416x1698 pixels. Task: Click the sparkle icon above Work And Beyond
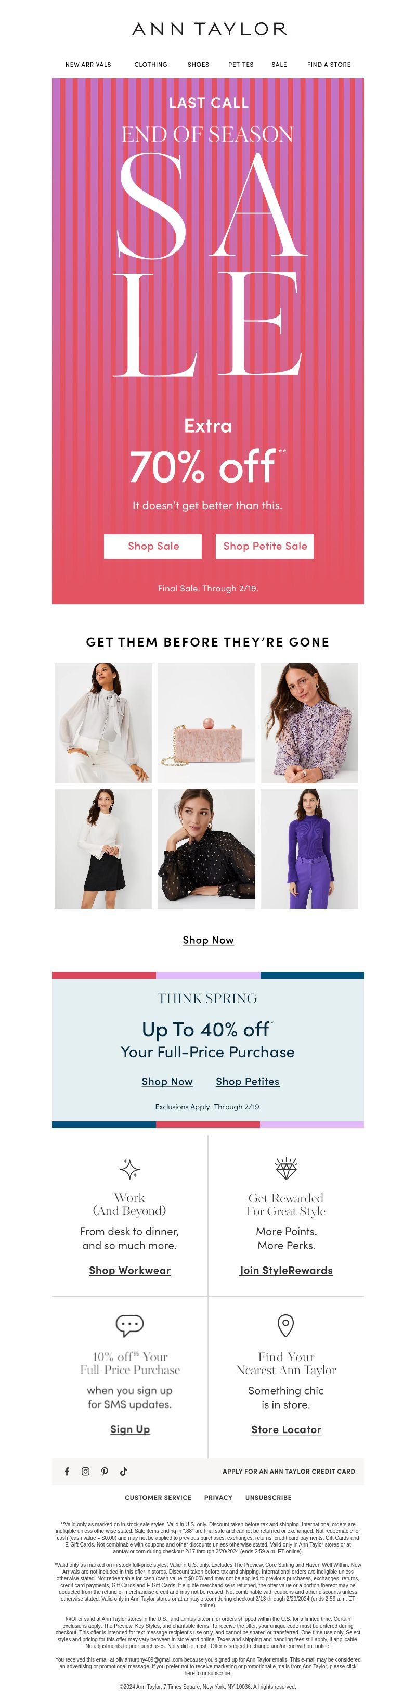point(129,1169)
